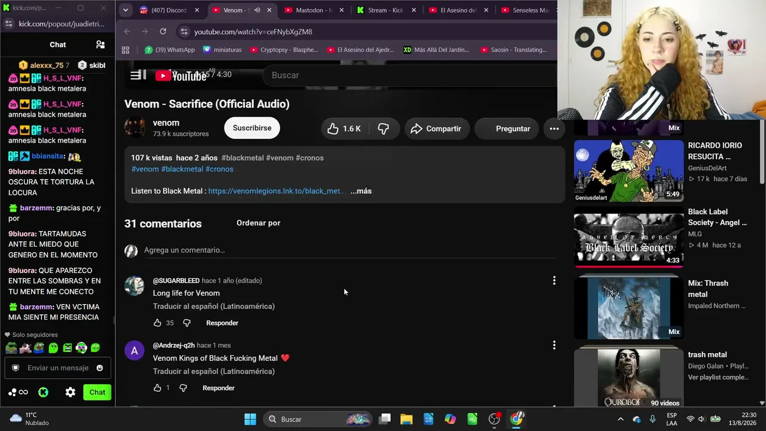
Task: Reply to the Andrzej-q2h comment
Action: [x=218, y=388]
